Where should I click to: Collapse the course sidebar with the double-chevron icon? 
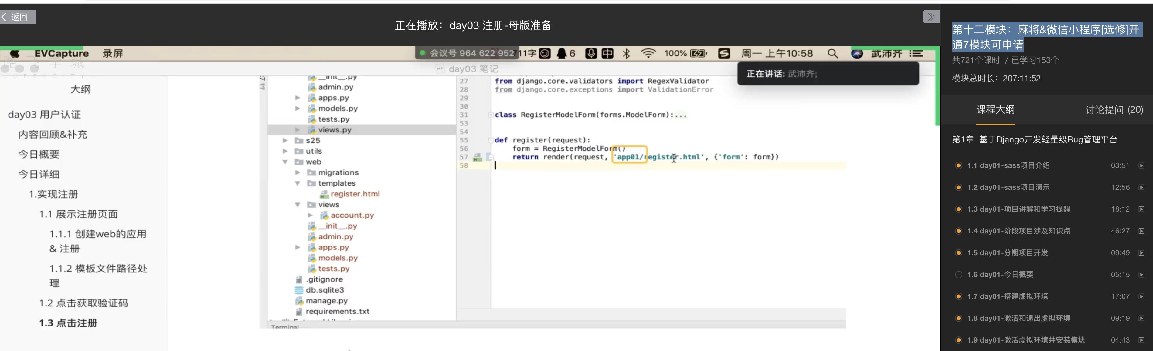(931, 17)
